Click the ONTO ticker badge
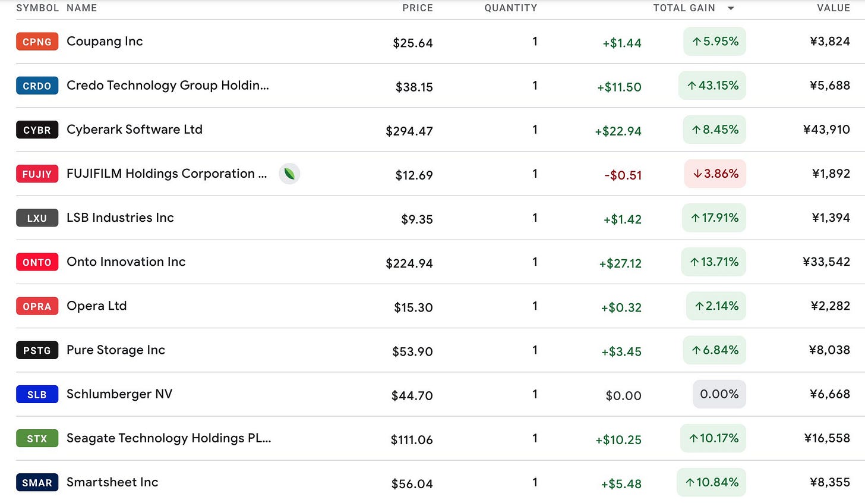The height and width of the screenshot is (503, 865). tap(37, 262)
